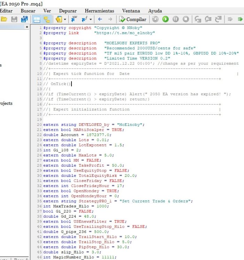The image size is (244, 260).
Task: Save all open files with the multi-disk icon
Action: pos(24,19)
